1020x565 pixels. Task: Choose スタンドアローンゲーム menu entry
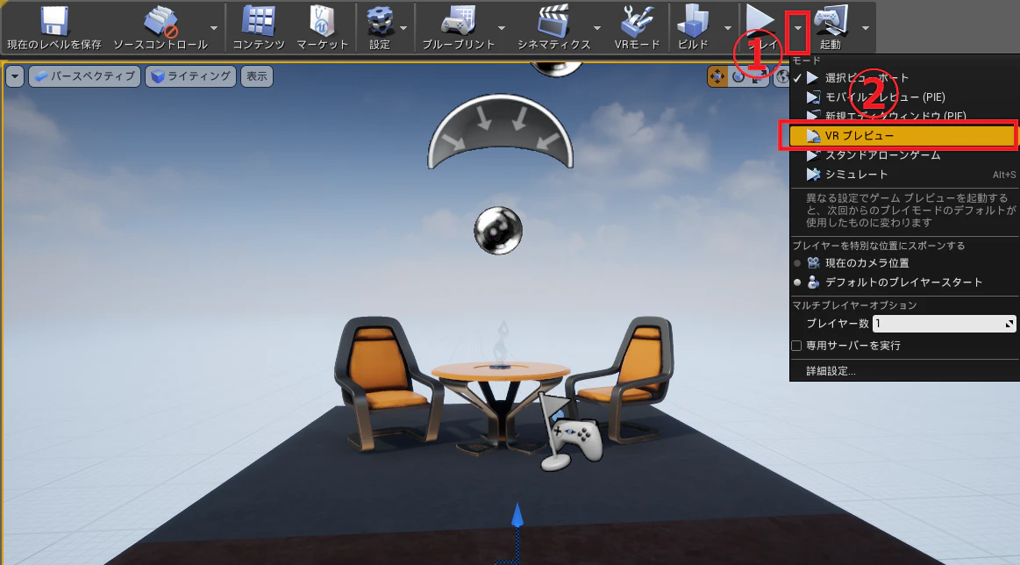[x=904, y=155]
